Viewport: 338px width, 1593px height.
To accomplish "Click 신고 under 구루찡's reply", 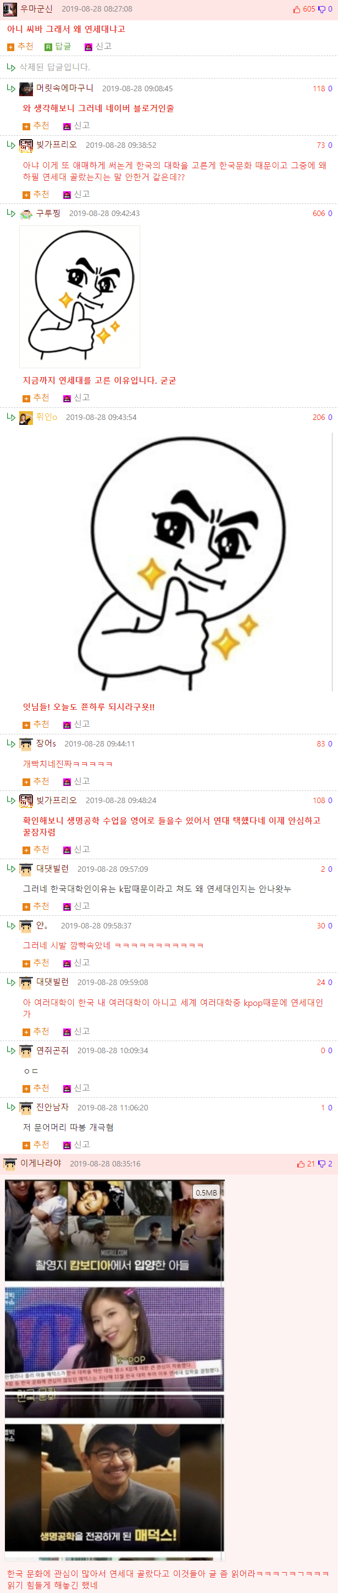I will click(x=76, y=397).
